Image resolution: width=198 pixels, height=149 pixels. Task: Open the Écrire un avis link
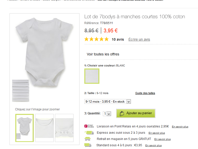(x=139, y=39)
